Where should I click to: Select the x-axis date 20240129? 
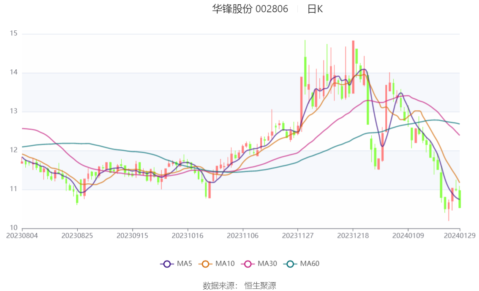pyautogui.click(x=460, y=236)
